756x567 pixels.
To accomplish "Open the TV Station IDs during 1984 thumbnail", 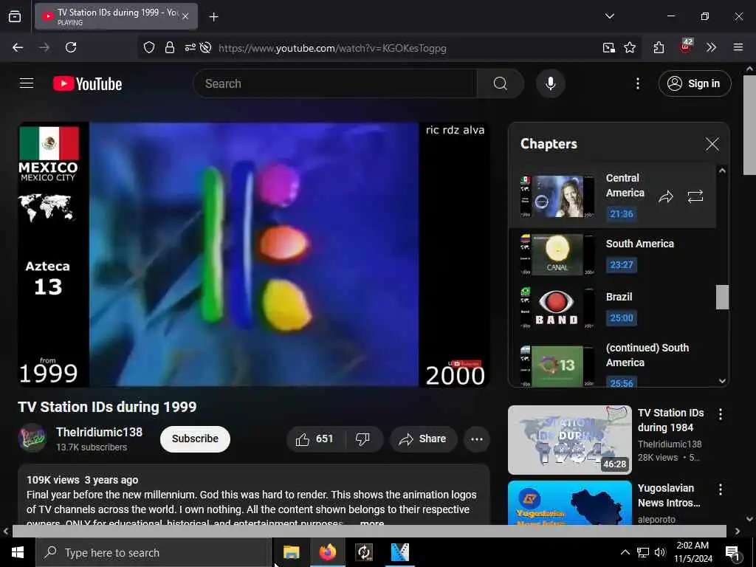I will click(x=569, y=440).
